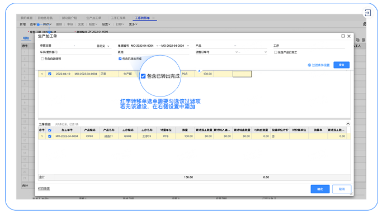Click the 产品 filter input field
Image resolution: width=382 pixels, height=214 pixels.
[232, 46]
